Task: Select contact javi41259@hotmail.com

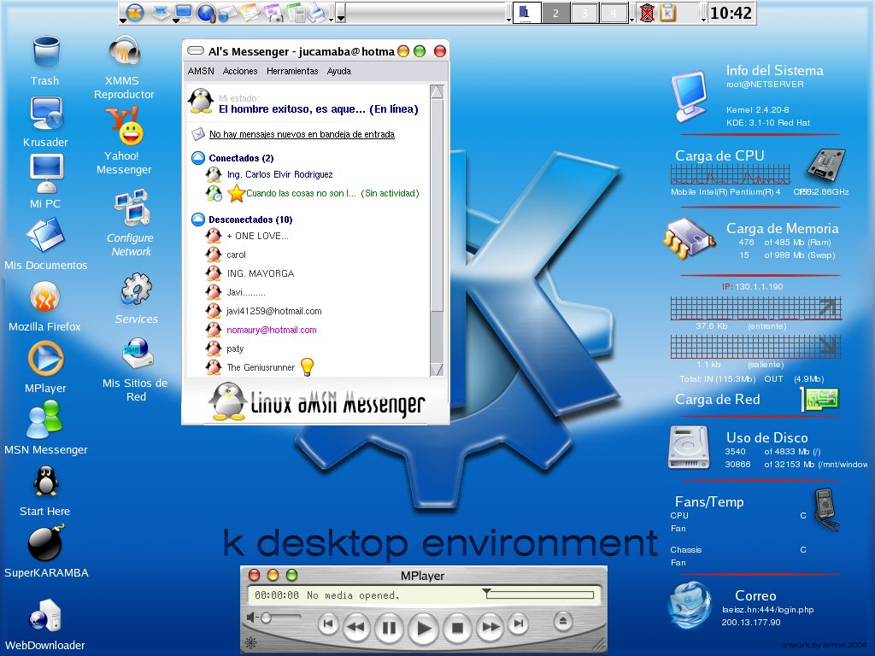Action: [x=273, y=311]
